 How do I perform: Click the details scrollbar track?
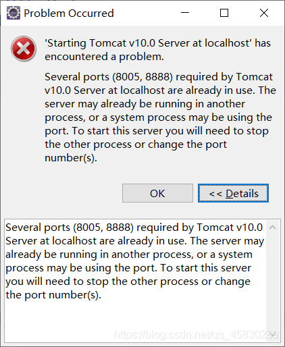[273, 282]
